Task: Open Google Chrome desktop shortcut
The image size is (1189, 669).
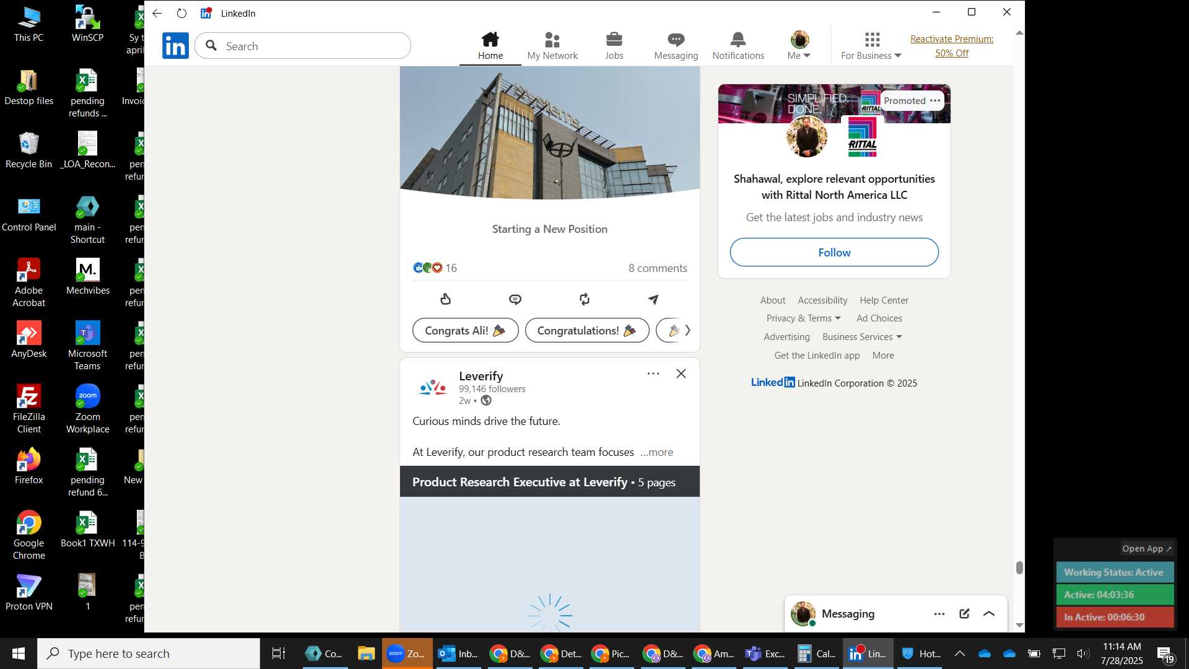Action: click(x=29, y=535)
